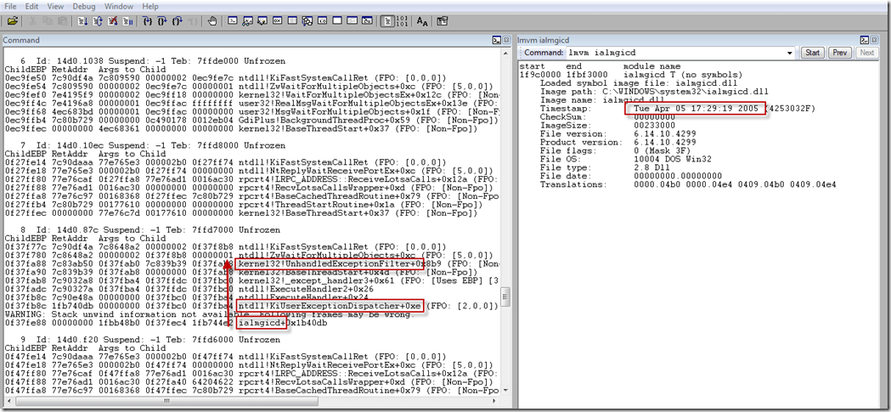Screen dimensions: 891x412
Task: Click the Font icon in the toolbar
Action: pos(422,21)
